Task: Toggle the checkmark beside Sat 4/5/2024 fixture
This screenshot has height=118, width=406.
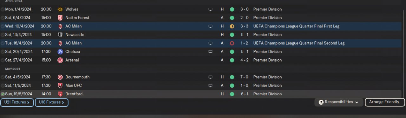Action: 3,77
